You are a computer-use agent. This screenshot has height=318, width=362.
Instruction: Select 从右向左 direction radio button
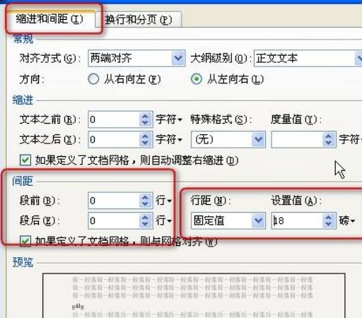tap(93, 79)
